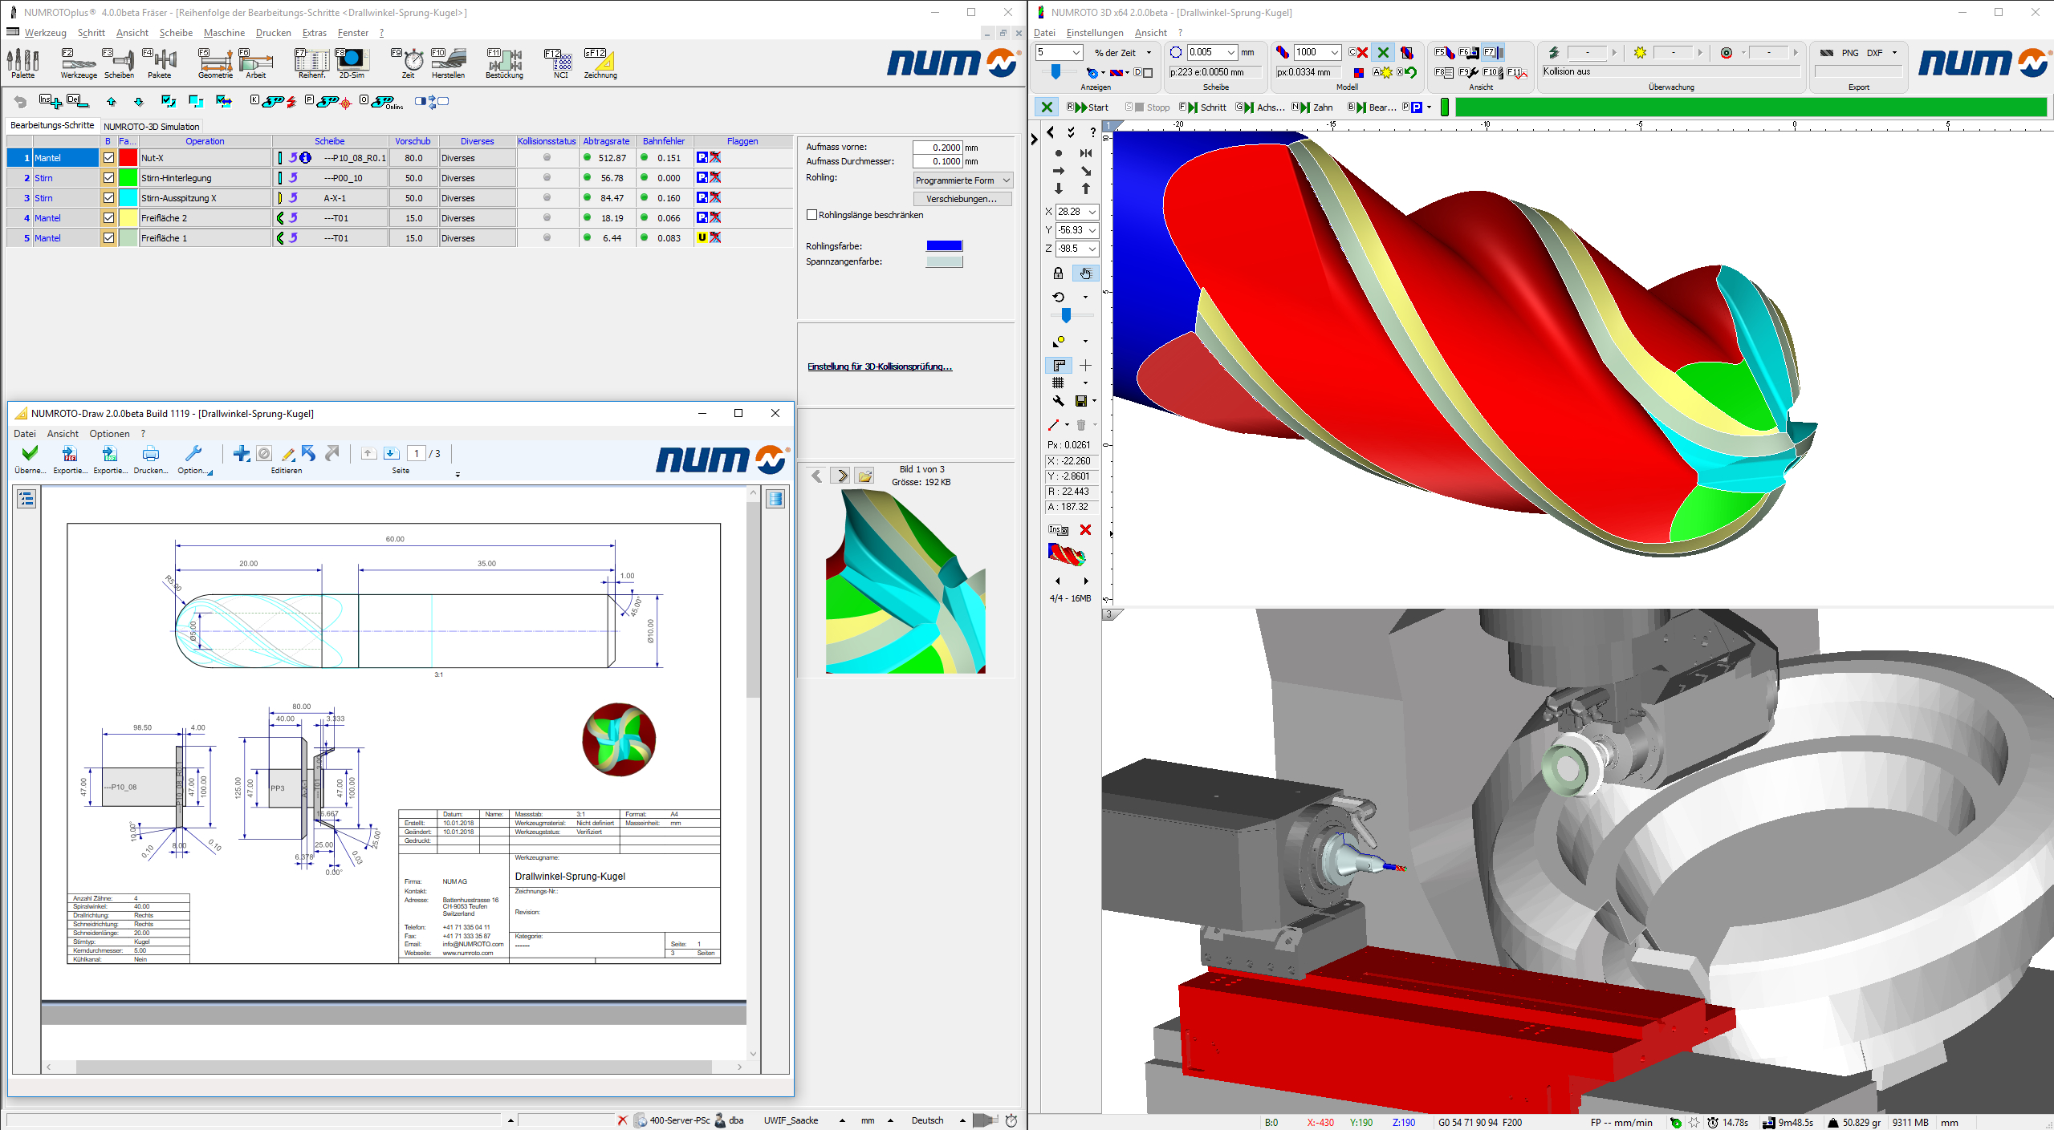Click DXF export button
Image resolution: width=2054 pixels, height=1130 pixels.
tap(1874, 53)
